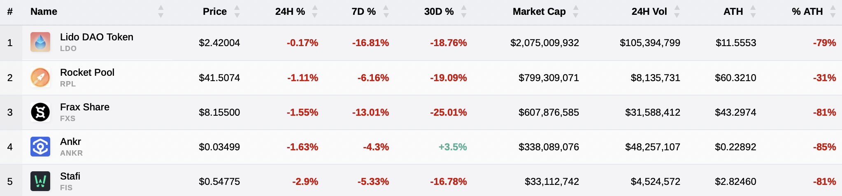The image size is (842, 196).
Task: Open the Ankr name link
Action: click(x=70, y=142)
